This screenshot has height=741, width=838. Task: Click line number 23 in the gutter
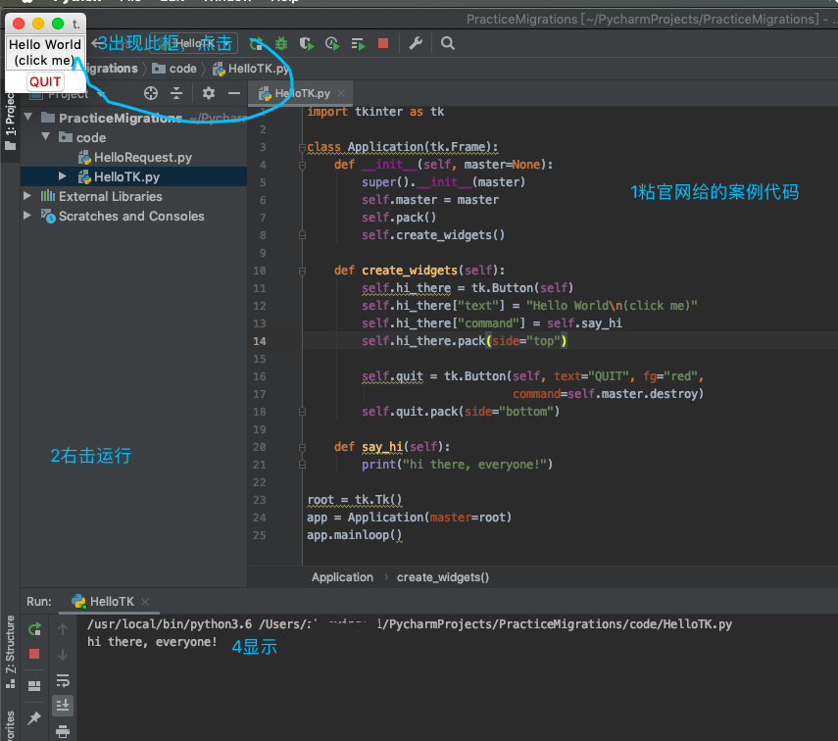click(259, 500)
